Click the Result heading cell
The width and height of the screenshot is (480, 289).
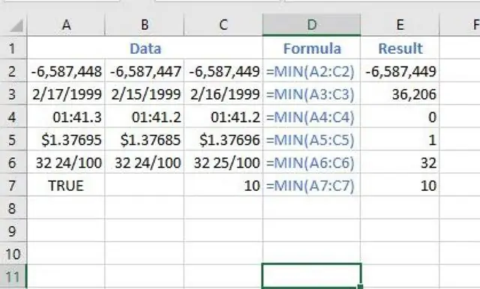click(x=400, y=48)
